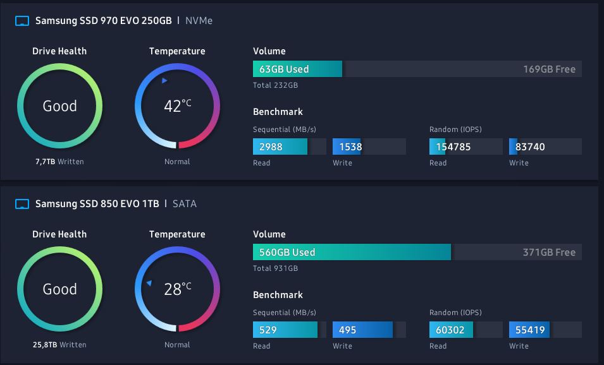Click the 60302 random read IOPS bar

point(451,330)
